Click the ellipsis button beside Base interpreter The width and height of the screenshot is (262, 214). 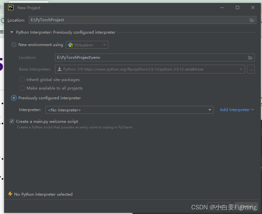click(251, 69)
